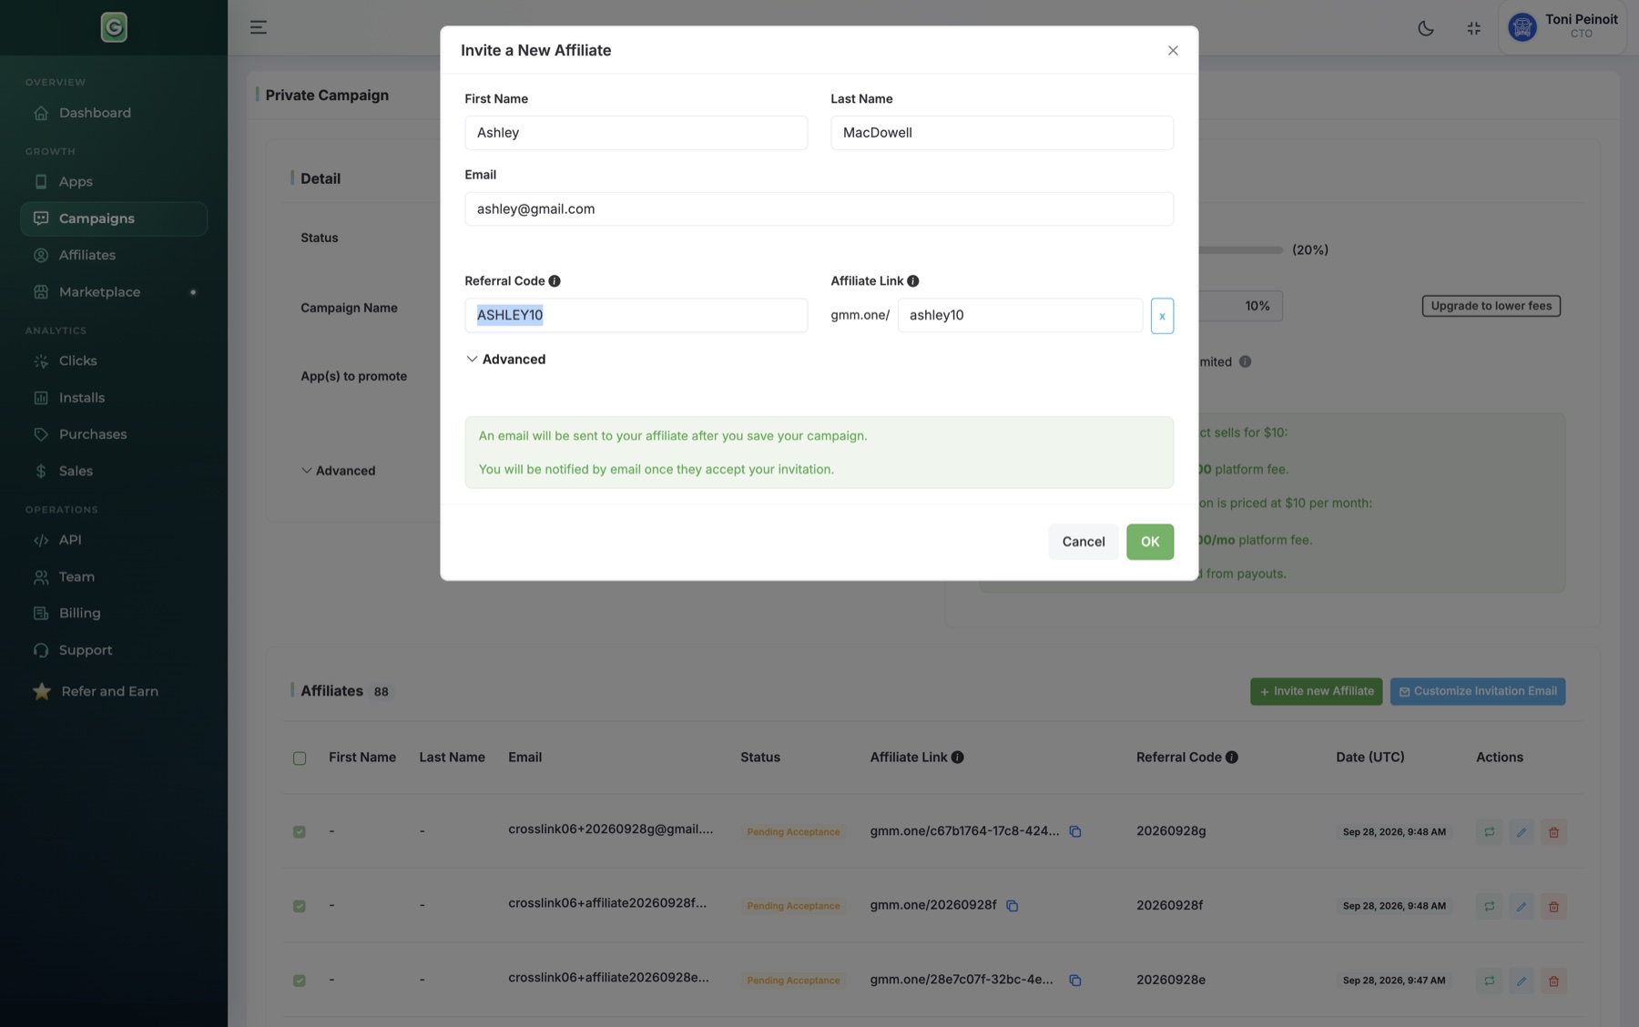Screen dimensions: 1639x1027
Task: Click Invite new Affiliate button
Action: tap(1316, 692)
